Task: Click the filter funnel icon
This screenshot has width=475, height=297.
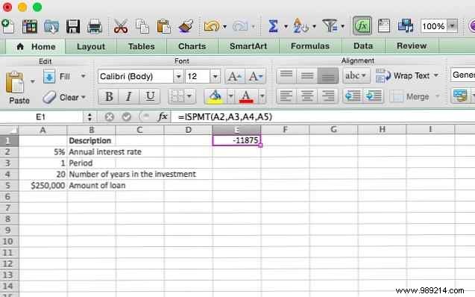Action: 330,26
